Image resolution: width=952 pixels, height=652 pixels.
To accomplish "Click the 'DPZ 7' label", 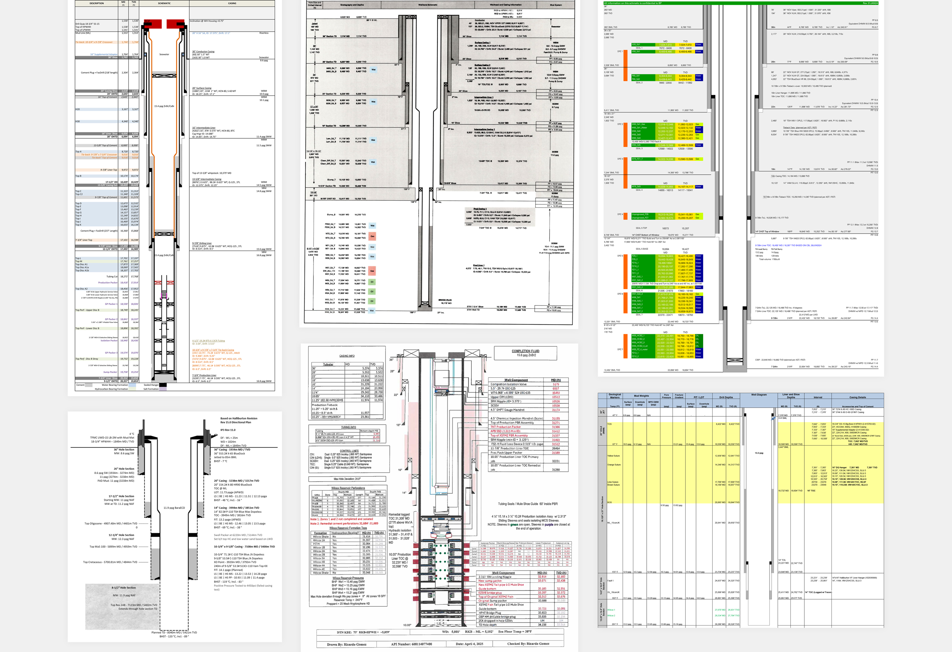I will [620, 350].
